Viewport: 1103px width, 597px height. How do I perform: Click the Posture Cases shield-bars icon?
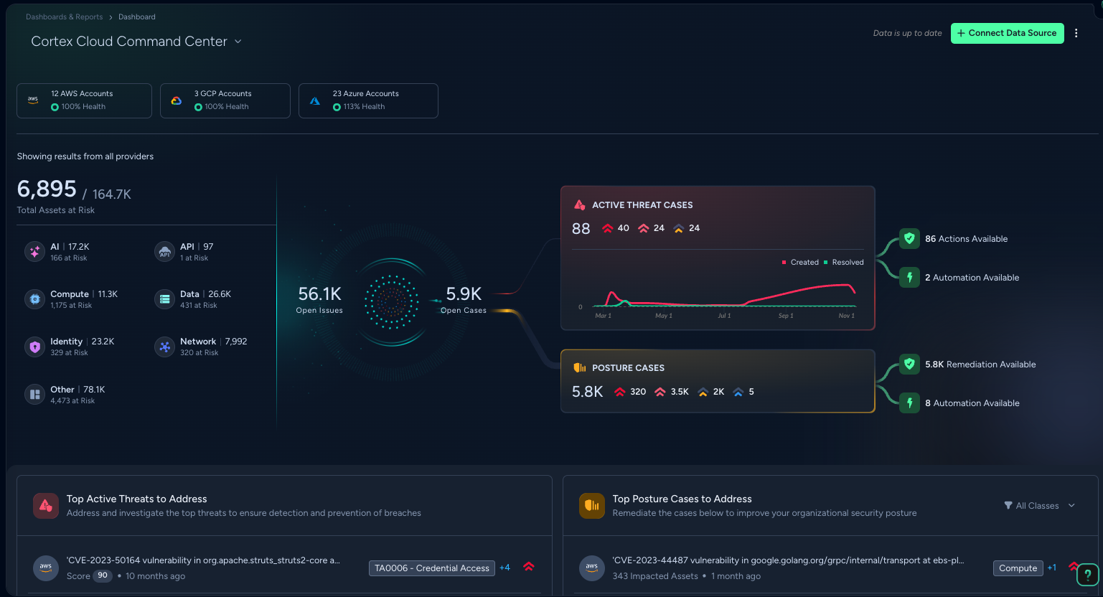[580, 368]
